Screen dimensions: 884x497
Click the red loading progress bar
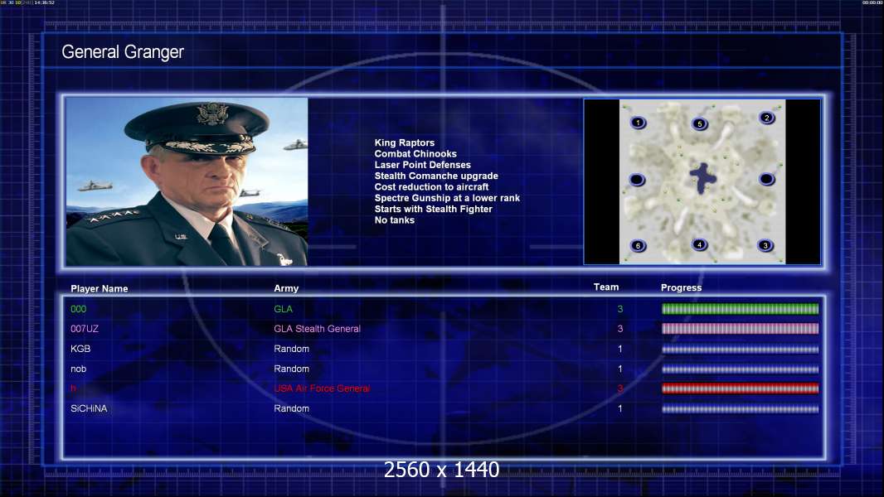pos(740,388)
